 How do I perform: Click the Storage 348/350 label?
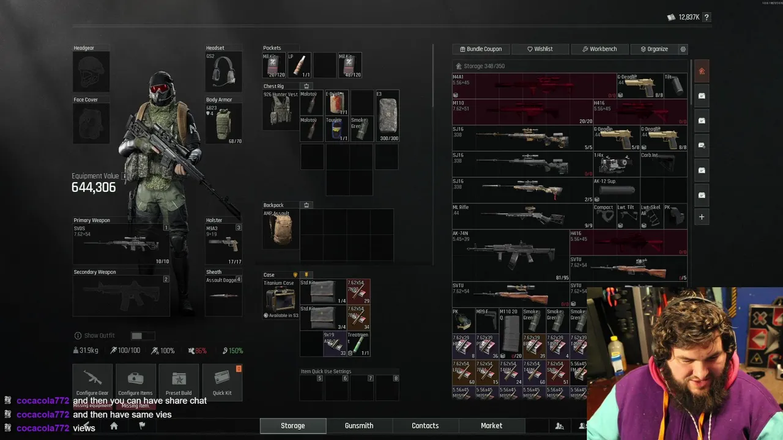click(x=484, y=66)
